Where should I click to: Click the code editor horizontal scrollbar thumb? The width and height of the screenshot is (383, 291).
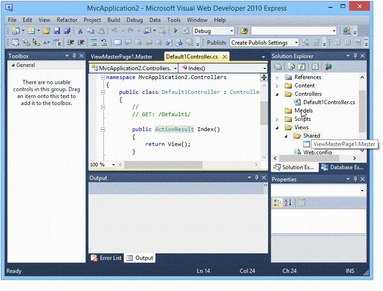point(163,165)
